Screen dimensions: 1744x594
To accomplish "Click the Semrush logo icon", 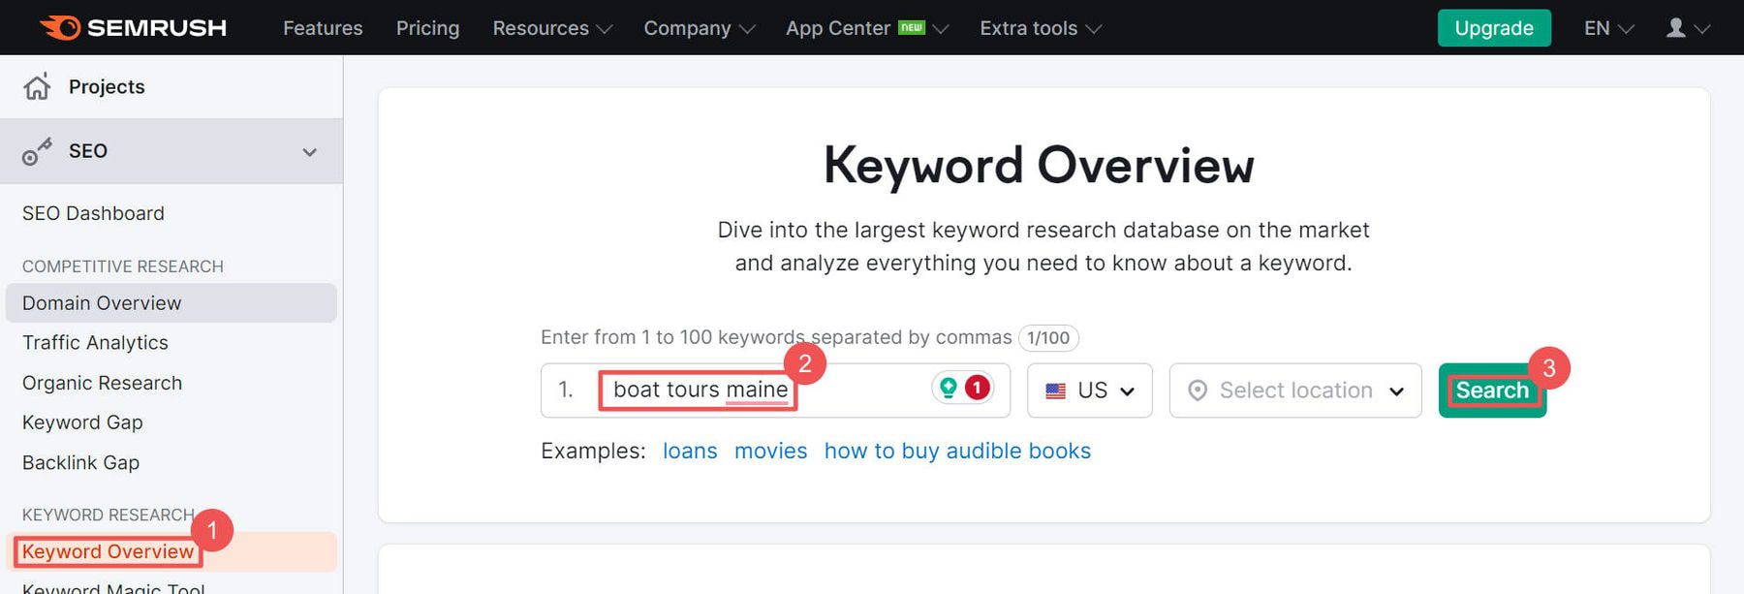I will (60, 28).
